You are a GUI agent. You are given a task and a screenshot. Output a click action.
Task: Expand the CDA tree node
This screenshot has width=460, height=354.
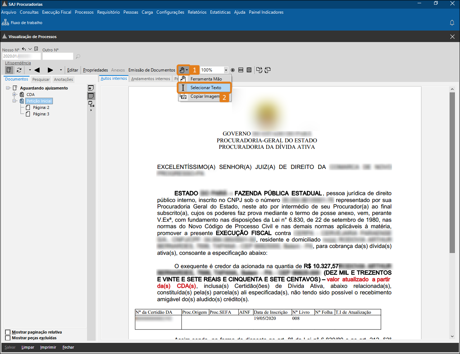[x=15, y=95]
